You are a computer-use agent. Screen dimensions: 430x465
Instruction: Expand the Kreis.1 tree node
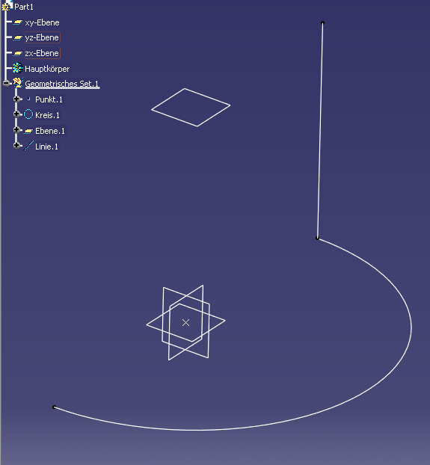(16, 114)
